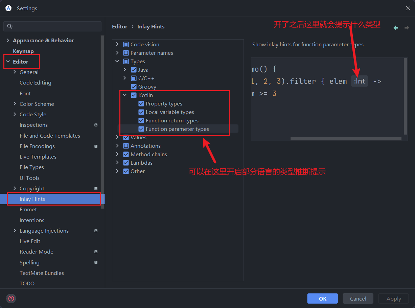Click the help question mark icon
415x308 pixels.
(11, 299)
